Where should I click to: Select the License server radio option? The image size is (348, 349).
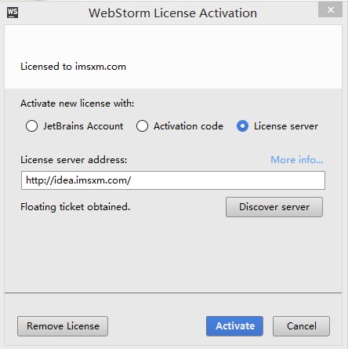point(242,126)
